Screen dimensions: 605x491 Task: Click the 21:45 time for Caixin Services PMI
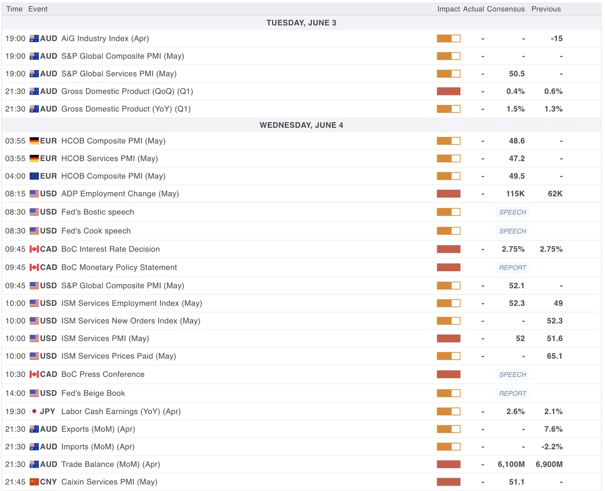pos(15,482)
